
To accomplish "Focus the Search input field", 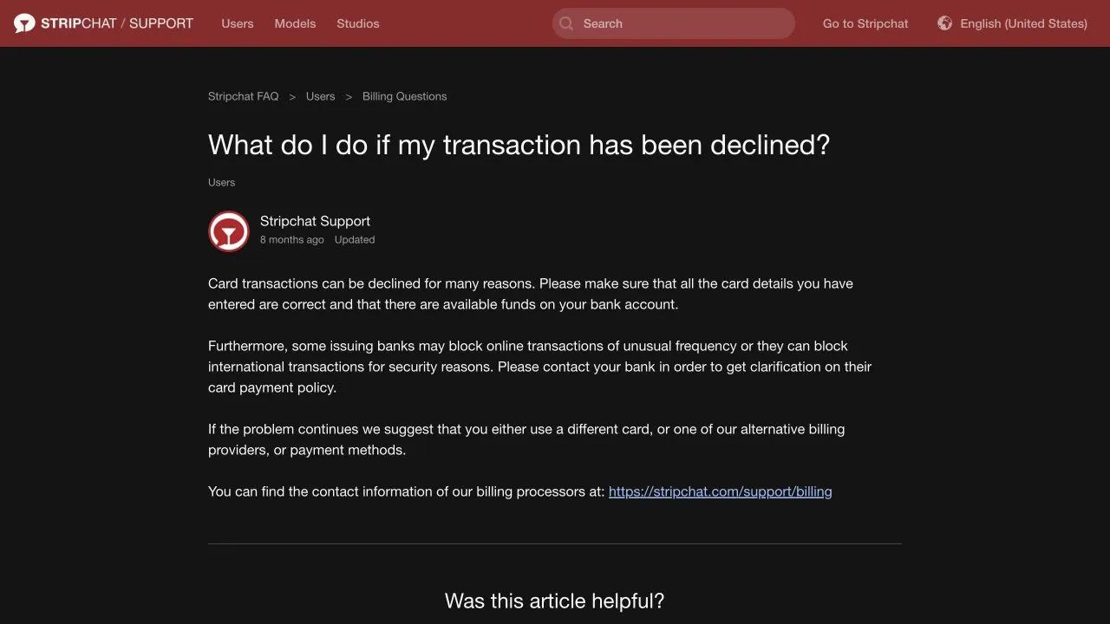I will coord(674,23).
